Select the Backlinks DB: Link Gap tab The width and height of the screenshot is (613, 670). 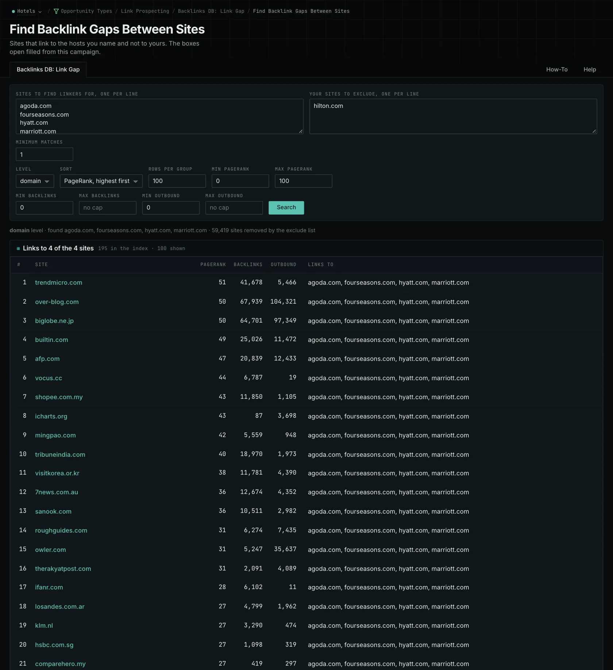48,70
